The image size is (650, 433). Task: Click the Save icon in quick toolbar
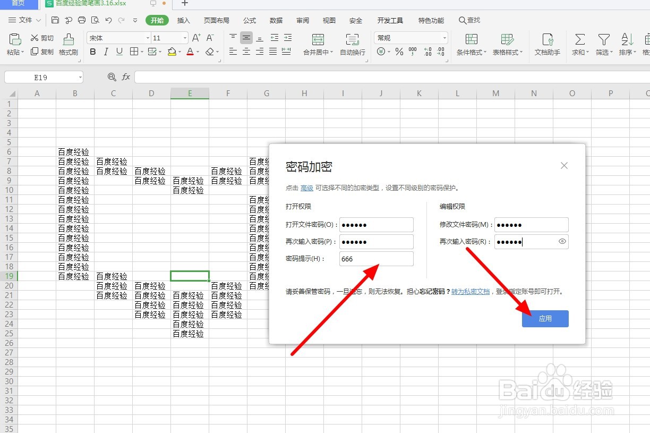pos(56,20)
